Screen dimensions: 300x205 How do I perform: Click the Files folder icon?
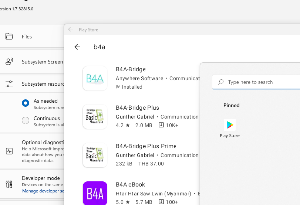pos(9,37)
